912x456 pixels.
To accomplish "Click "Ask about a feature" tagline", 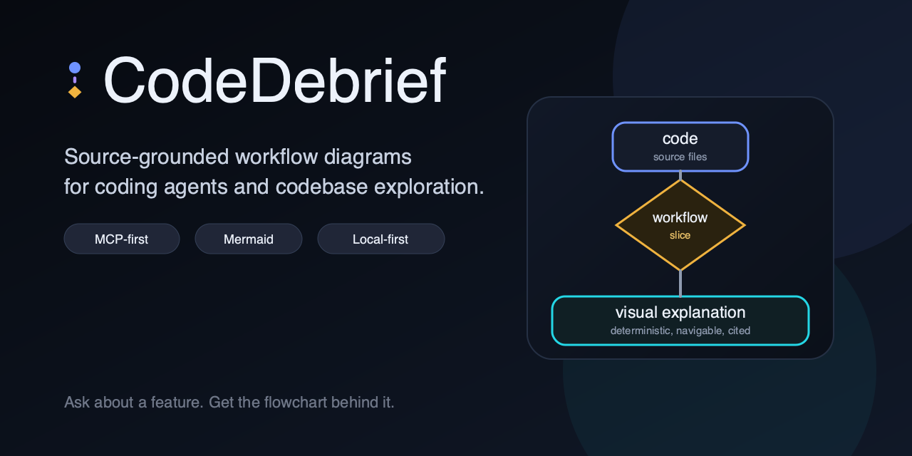I will click(229, 402).
